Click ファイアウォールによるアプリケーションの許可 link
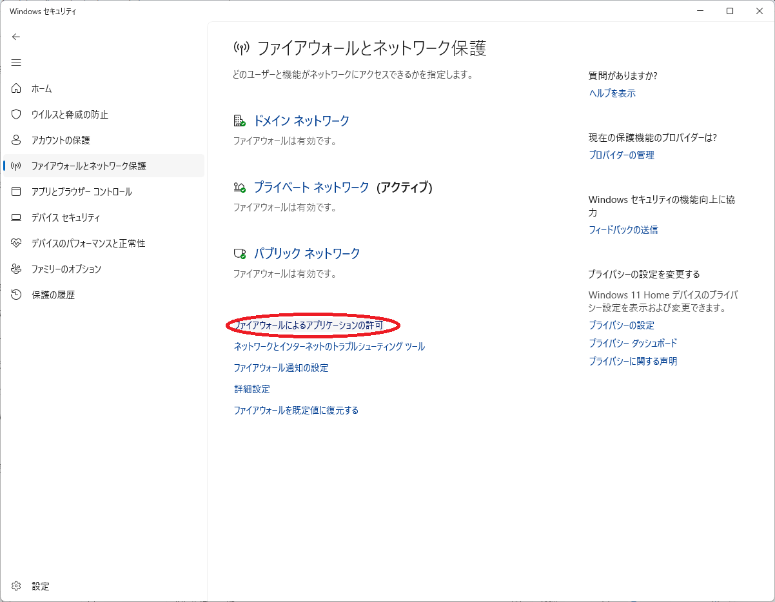 pos(309,325)
